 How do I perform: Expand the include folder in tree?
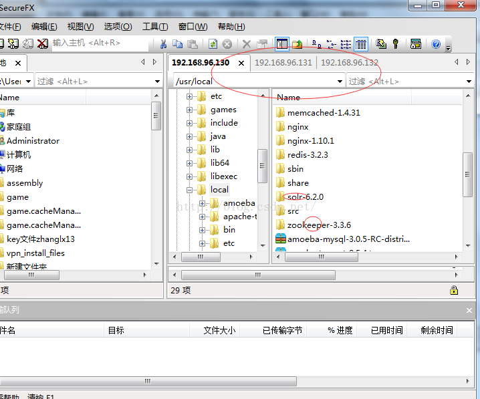(189, 123)
